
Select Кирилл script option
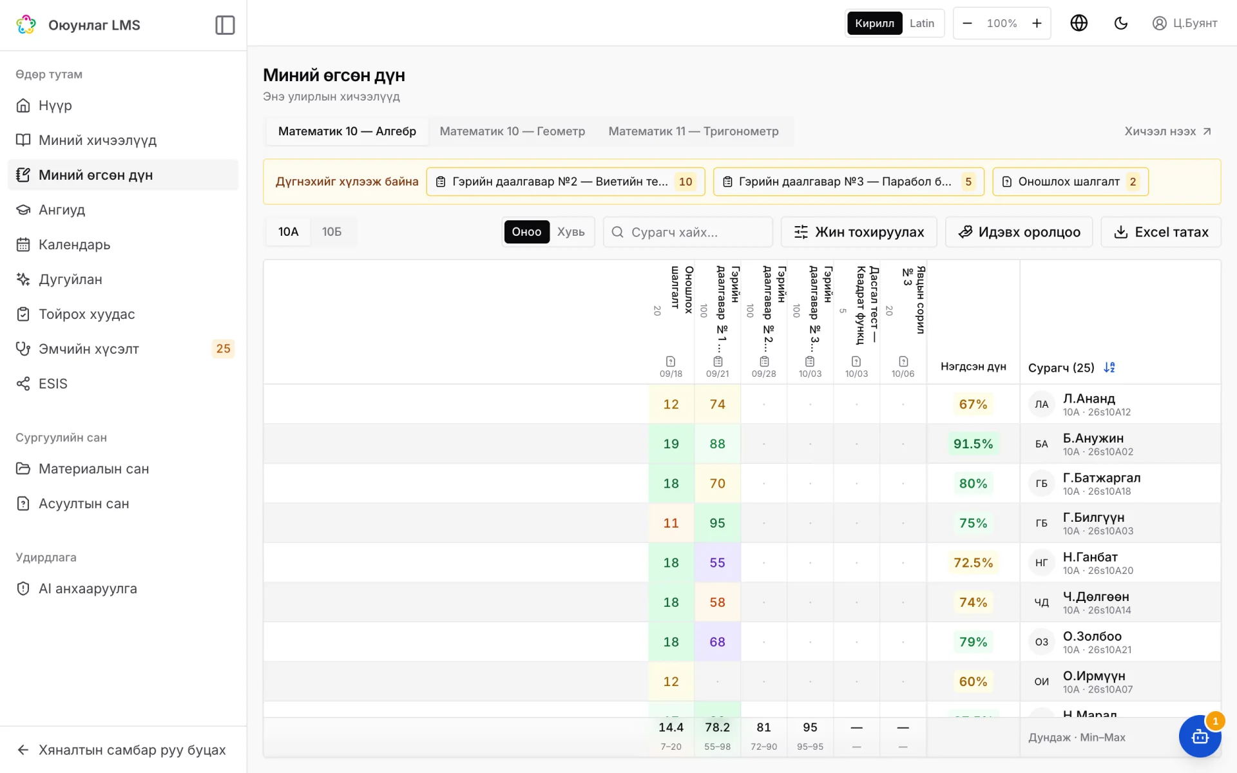pyautogui.click(x=874, y=23)
